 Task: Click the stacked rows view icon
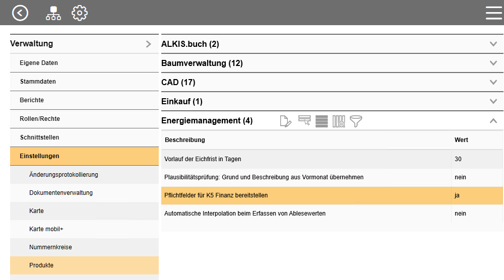322,121
